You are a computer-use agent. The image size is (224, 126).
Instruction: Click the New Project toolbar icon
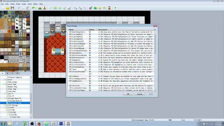tap(3, 8)
